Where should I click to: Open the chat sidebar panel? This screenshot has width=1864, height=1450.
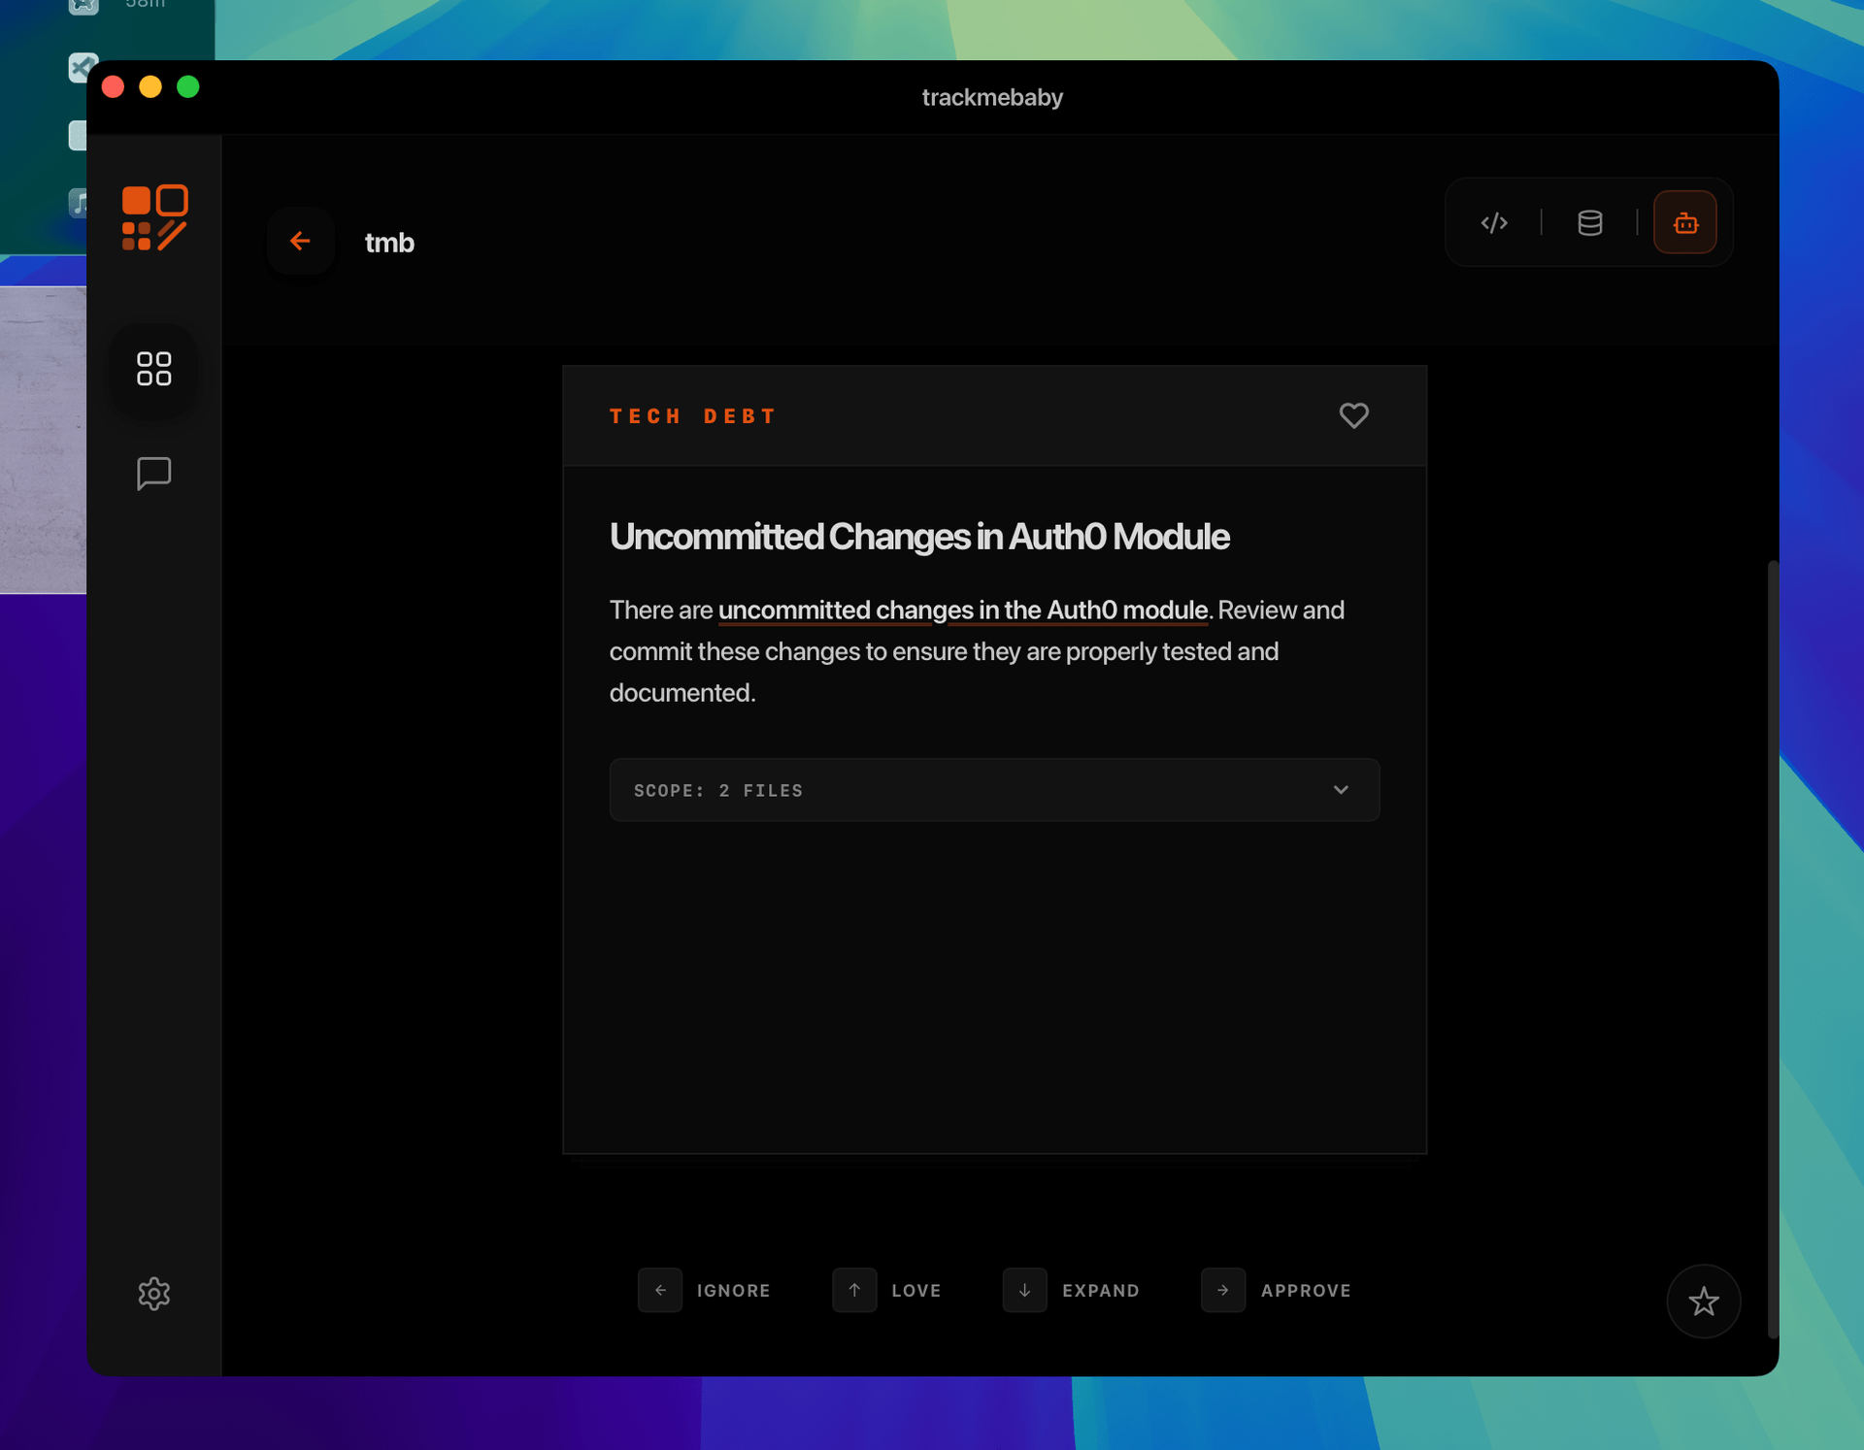pos(154,474)
